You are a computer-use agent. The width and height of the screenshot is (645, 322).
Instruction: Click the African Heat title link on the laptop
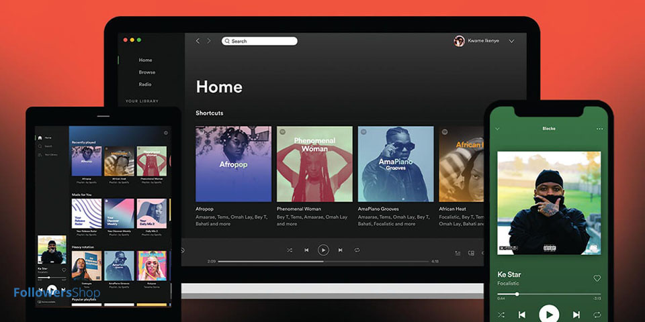[452, 209]
